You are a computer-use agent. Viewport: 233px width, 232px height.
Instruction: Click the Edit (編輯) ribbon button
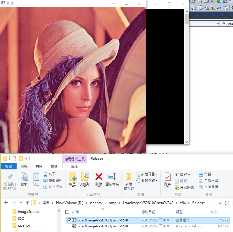click(181, 181)
